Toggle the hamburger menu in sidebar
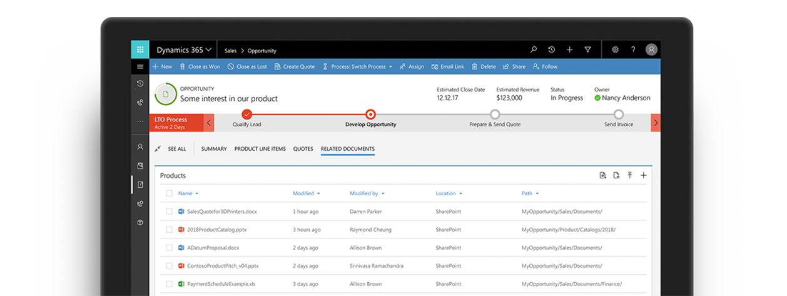This screenshot has width=787, height=296. tap(140, 67)
